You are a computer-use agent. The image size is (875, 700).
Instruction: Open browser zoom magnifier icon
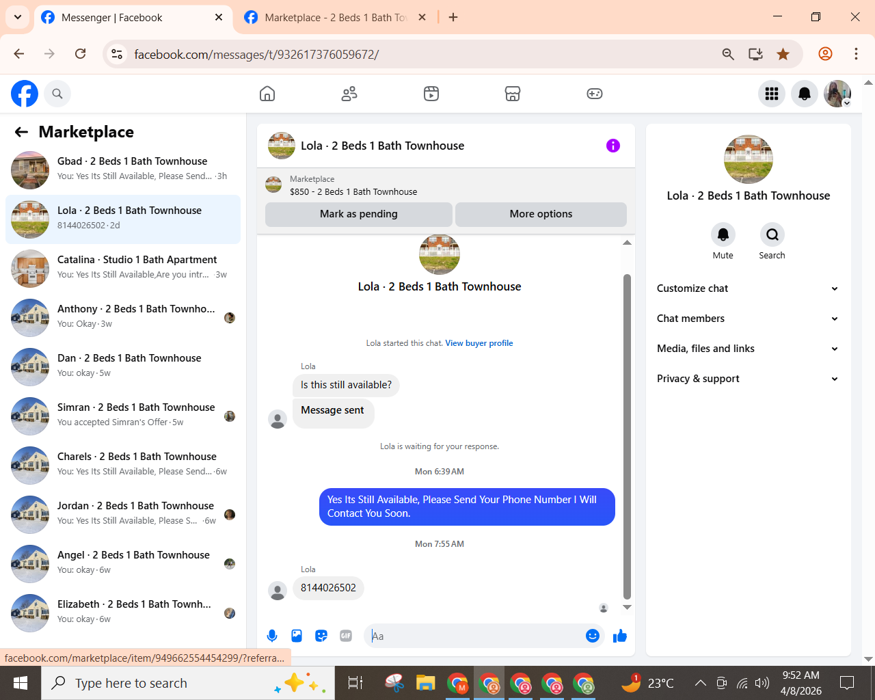(x=728, y=54)
